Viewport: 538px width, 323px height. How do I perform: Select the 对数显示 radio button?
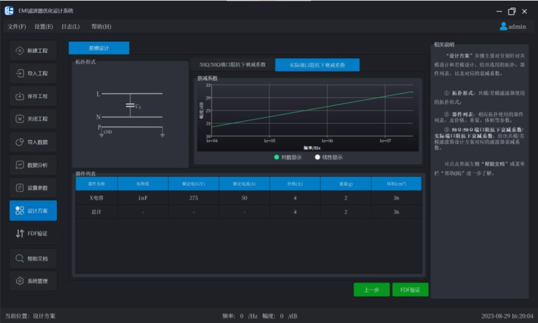point(277,157)
